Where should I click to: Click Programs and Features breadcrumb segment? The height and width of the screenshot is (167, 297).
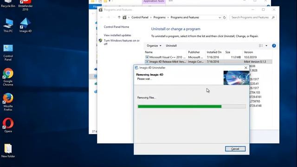[185, 18]
